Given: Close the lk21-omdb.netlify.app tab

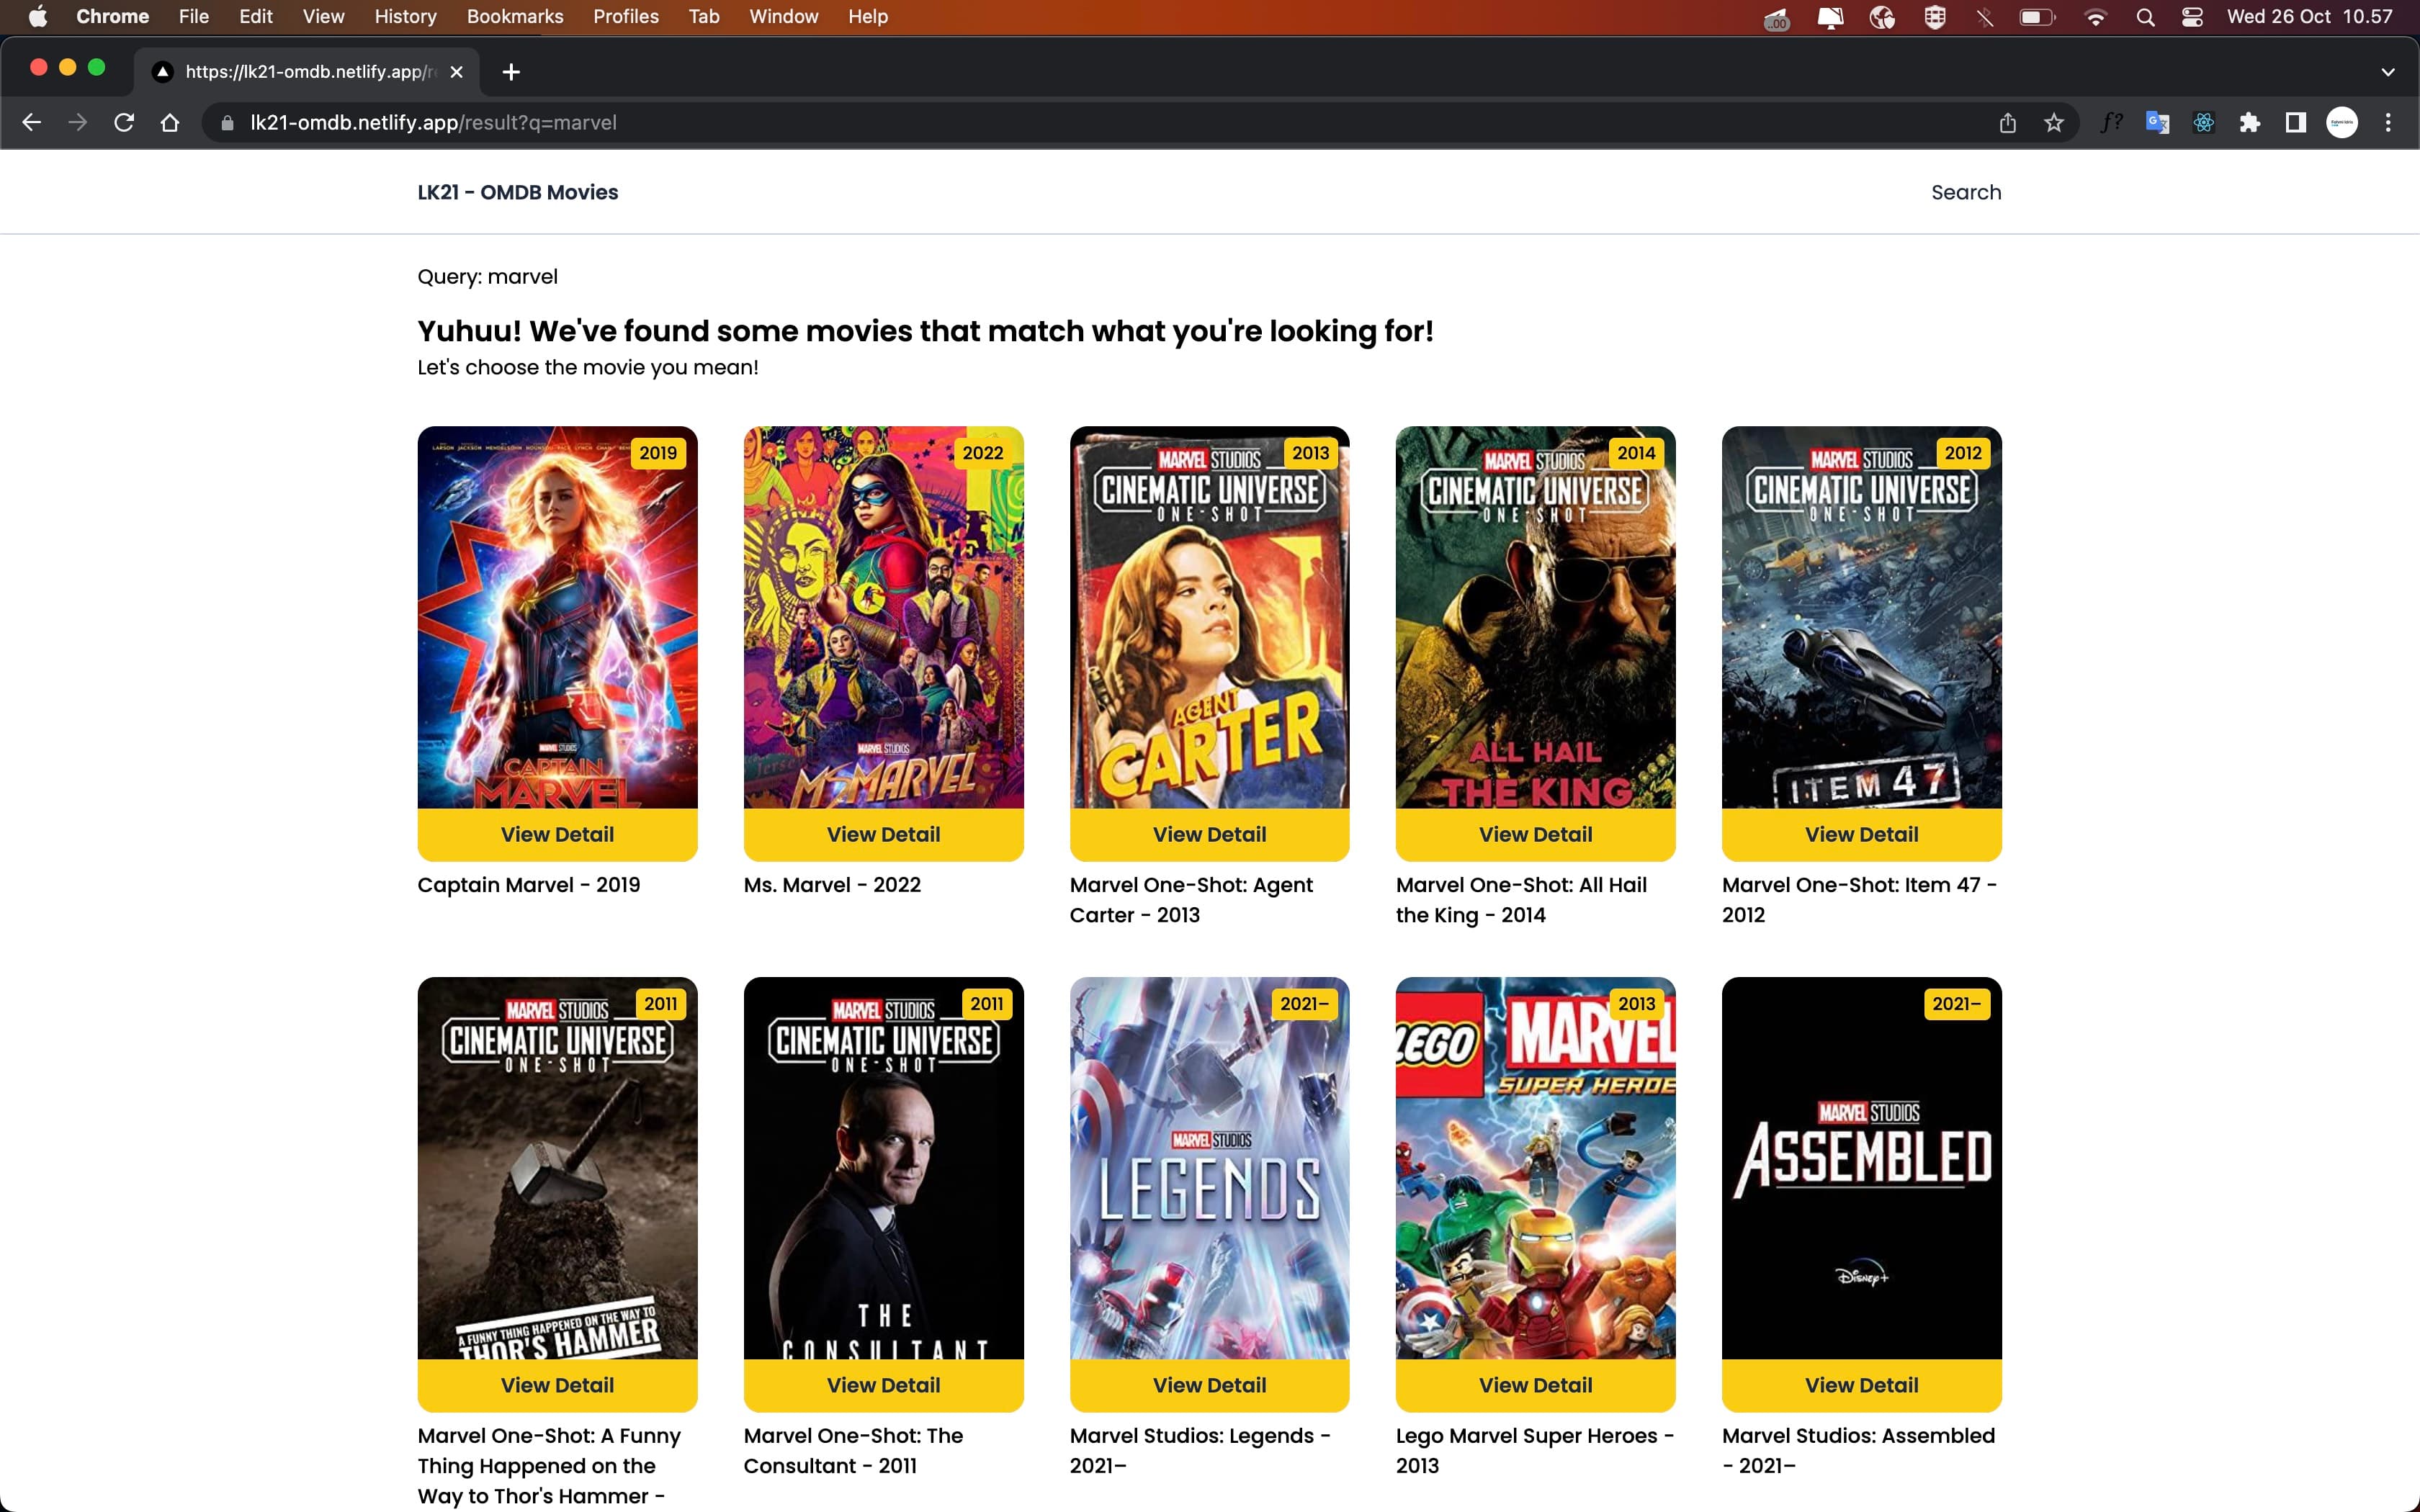Looking at the screenshot, I should pos(456,71).
